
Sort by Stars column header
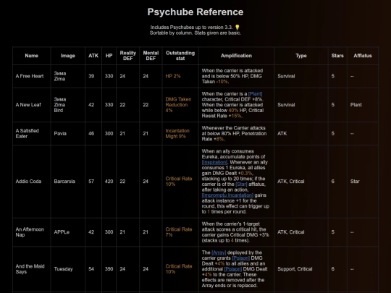pyautogui.click(x=337, y=56)
